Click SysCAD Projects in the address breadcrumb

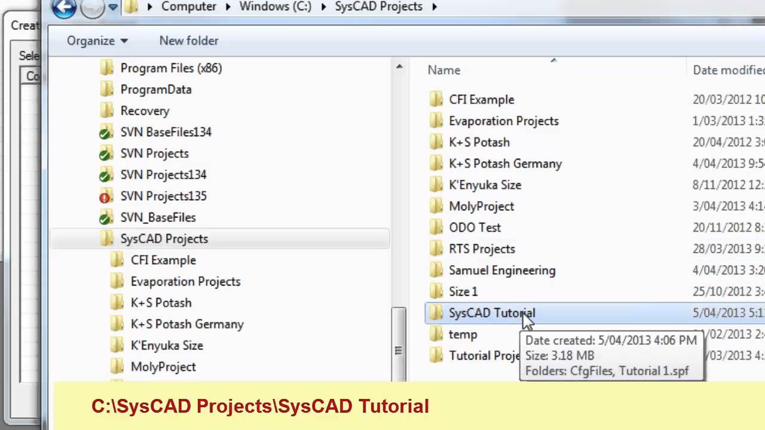[379, 7]
